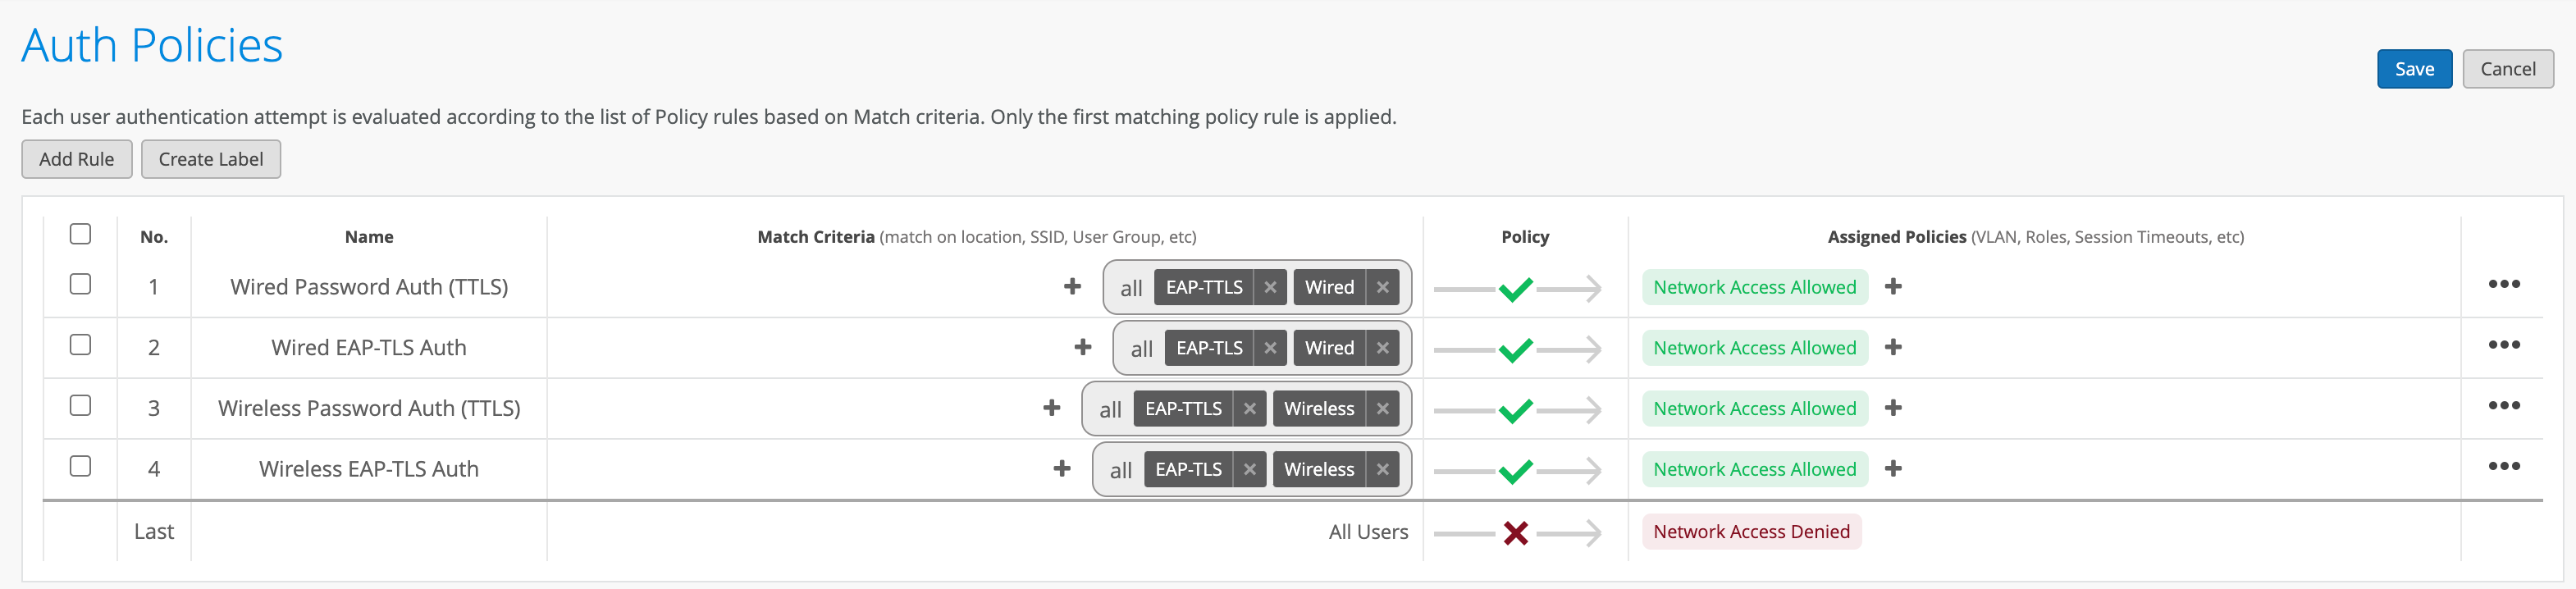
Task: Check the select-all checkbox in table header
Action: 81,234
